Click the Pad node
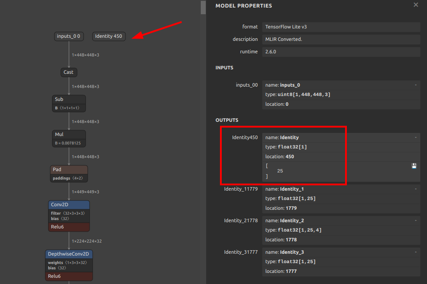427x284 pixels. click(69, 169)
